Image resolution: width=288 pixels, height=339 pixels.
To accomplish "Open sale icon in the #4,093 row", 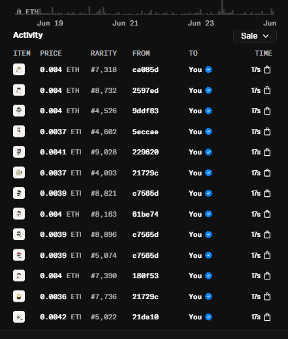I will tap(267, 173).
